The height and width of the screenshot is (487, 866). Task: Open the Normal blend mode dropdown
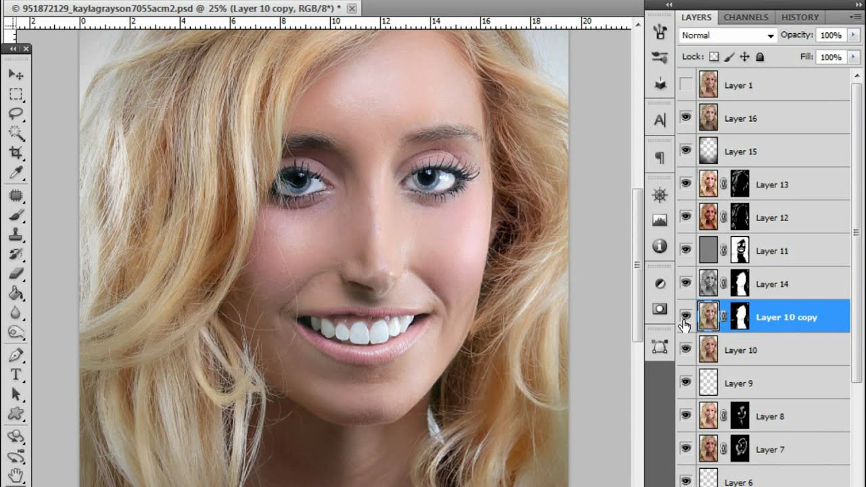tap(727, 35)
